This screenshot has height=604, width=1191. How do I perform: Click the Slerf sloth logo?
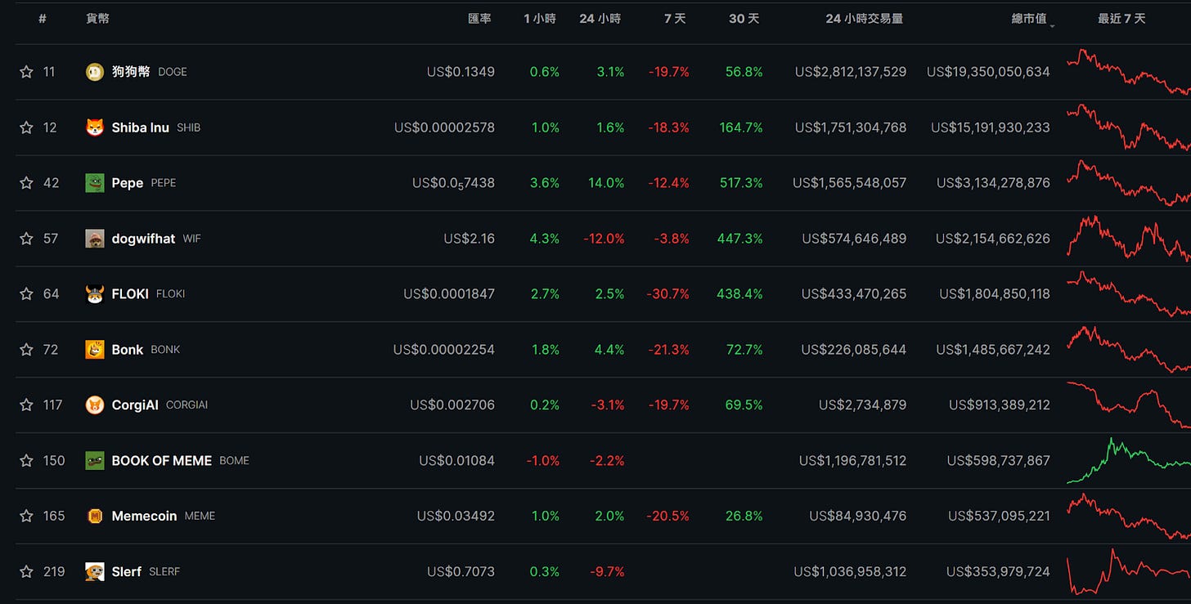(x=95, y=572)
